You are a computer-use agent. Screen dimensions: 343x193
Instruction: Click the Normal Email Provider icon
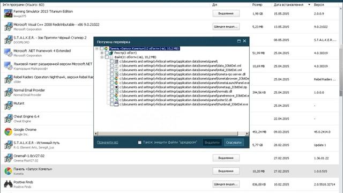click(8, 92)
